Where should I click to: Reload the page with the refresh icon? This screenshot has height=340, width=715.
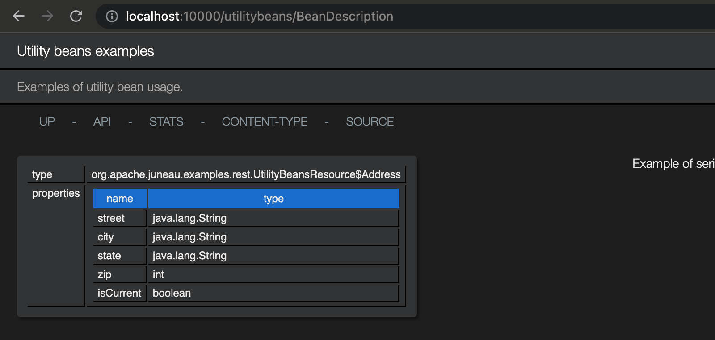[x=76, y=17]
